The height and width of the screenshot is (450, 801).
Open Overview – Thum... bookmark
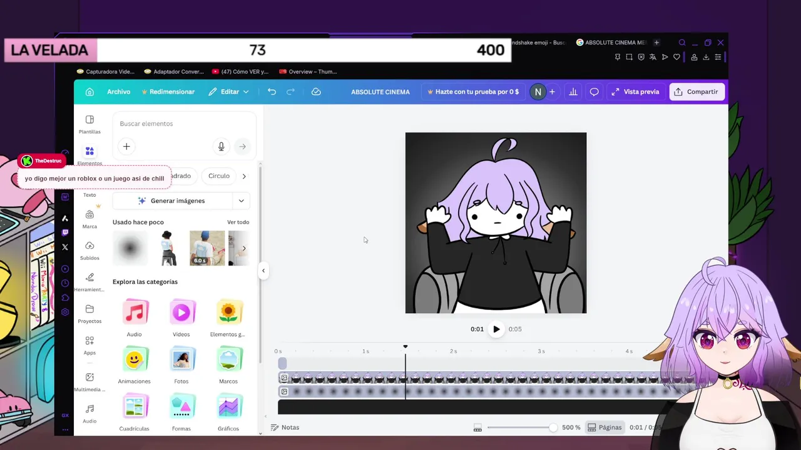[307, 71]
